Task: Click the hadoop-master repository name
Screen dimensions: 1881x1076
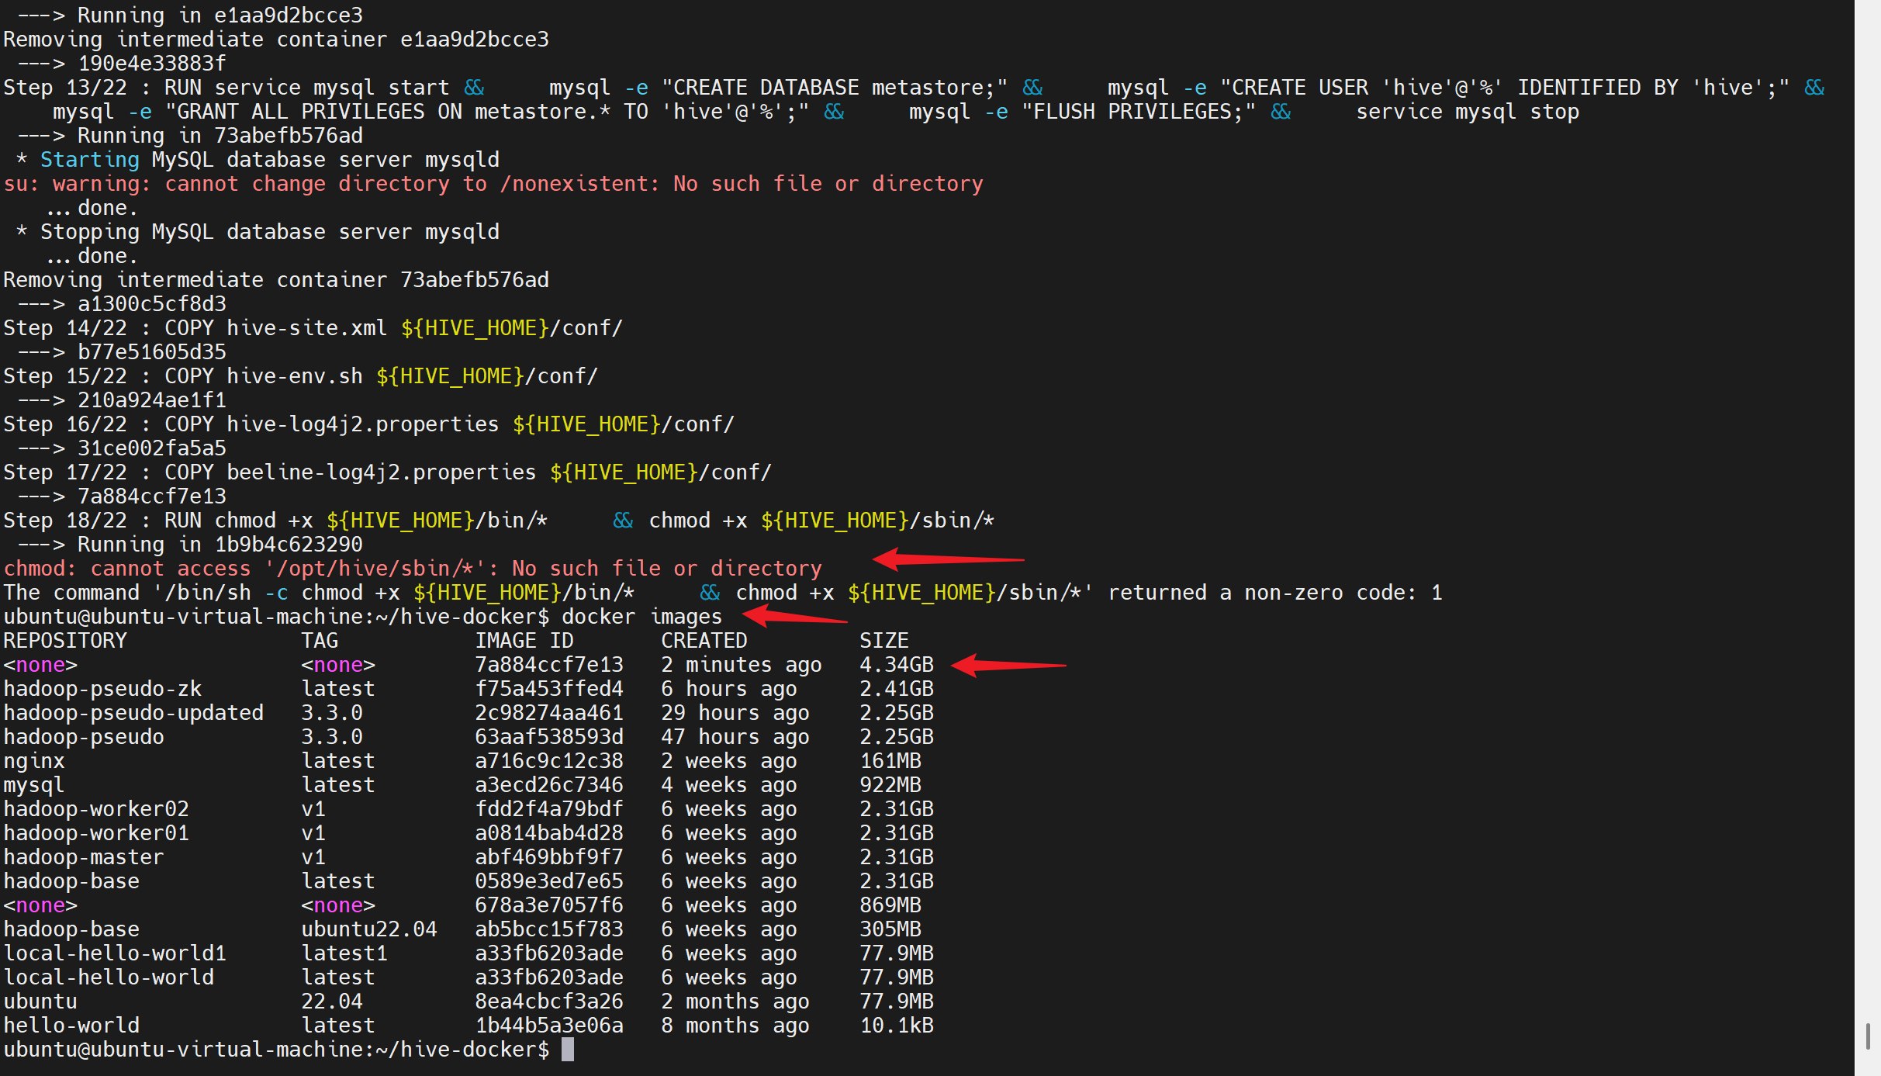Action: (84, 857)
